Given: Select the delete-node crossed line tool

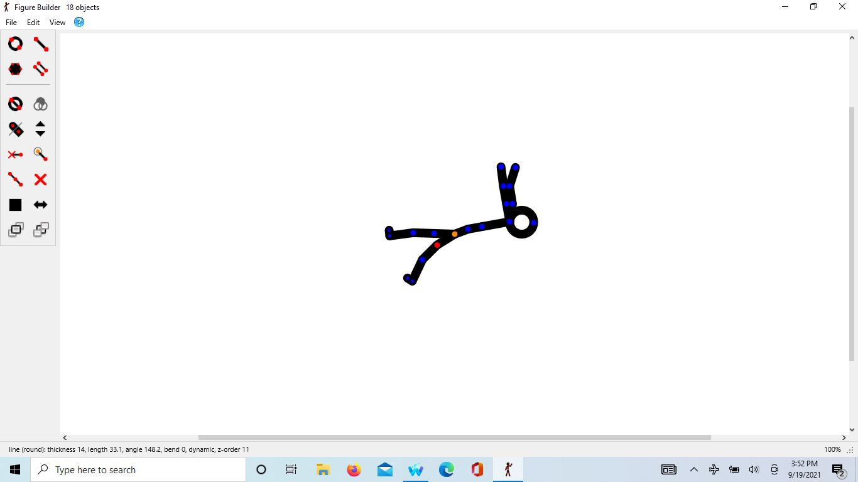Looking at the screenshot, I should (15, 154).
